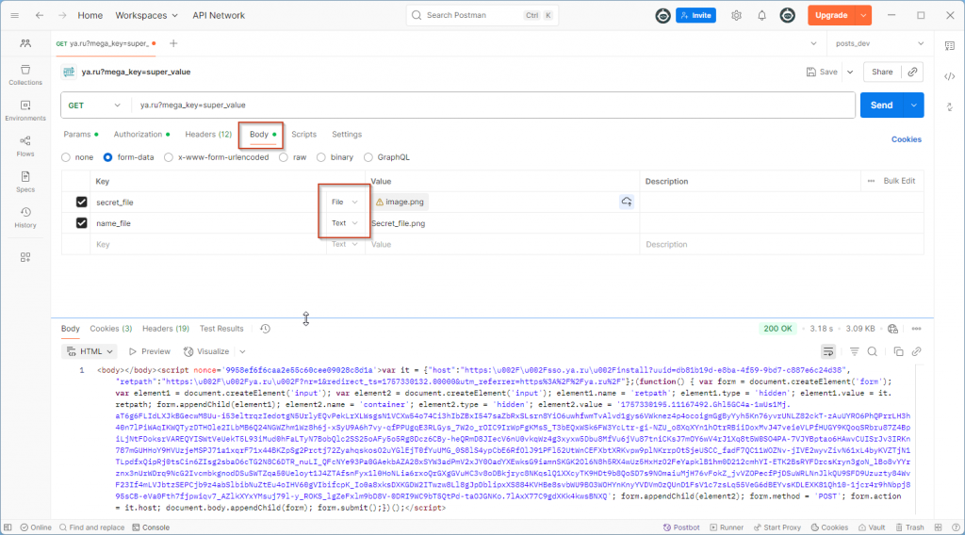The width and height of the screenshot is (965, 535).
Task: Copy the request link icon next to Share
Action: 912,72
